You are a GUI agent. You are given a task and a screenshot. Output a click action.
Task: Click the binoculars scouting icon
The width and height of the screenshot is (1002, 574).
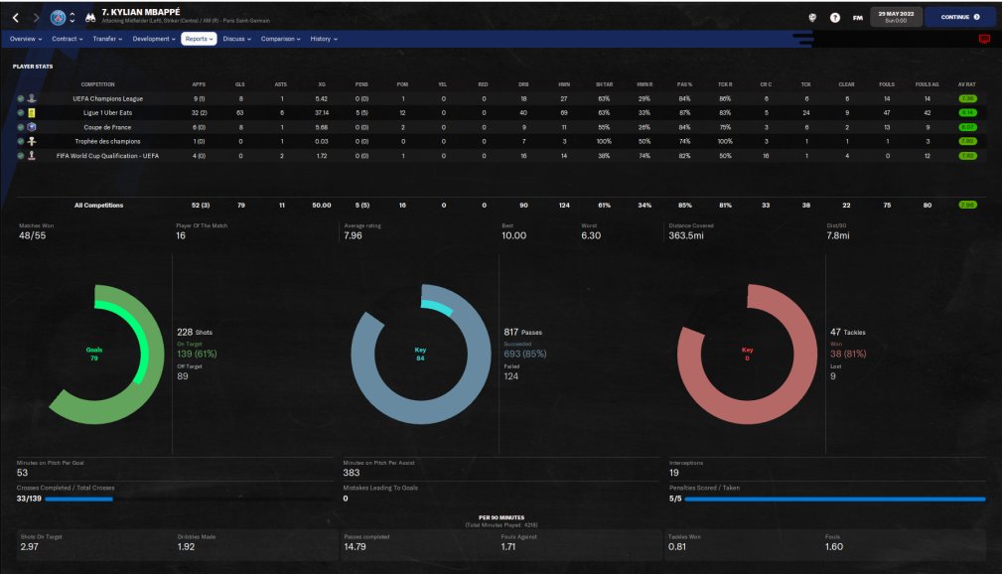click(x=90, y=18)
